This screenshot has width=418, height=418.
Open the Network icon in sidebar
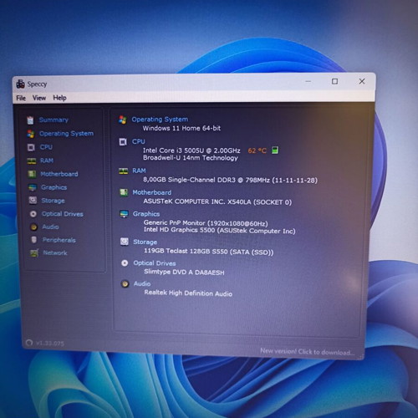[34, 253]
